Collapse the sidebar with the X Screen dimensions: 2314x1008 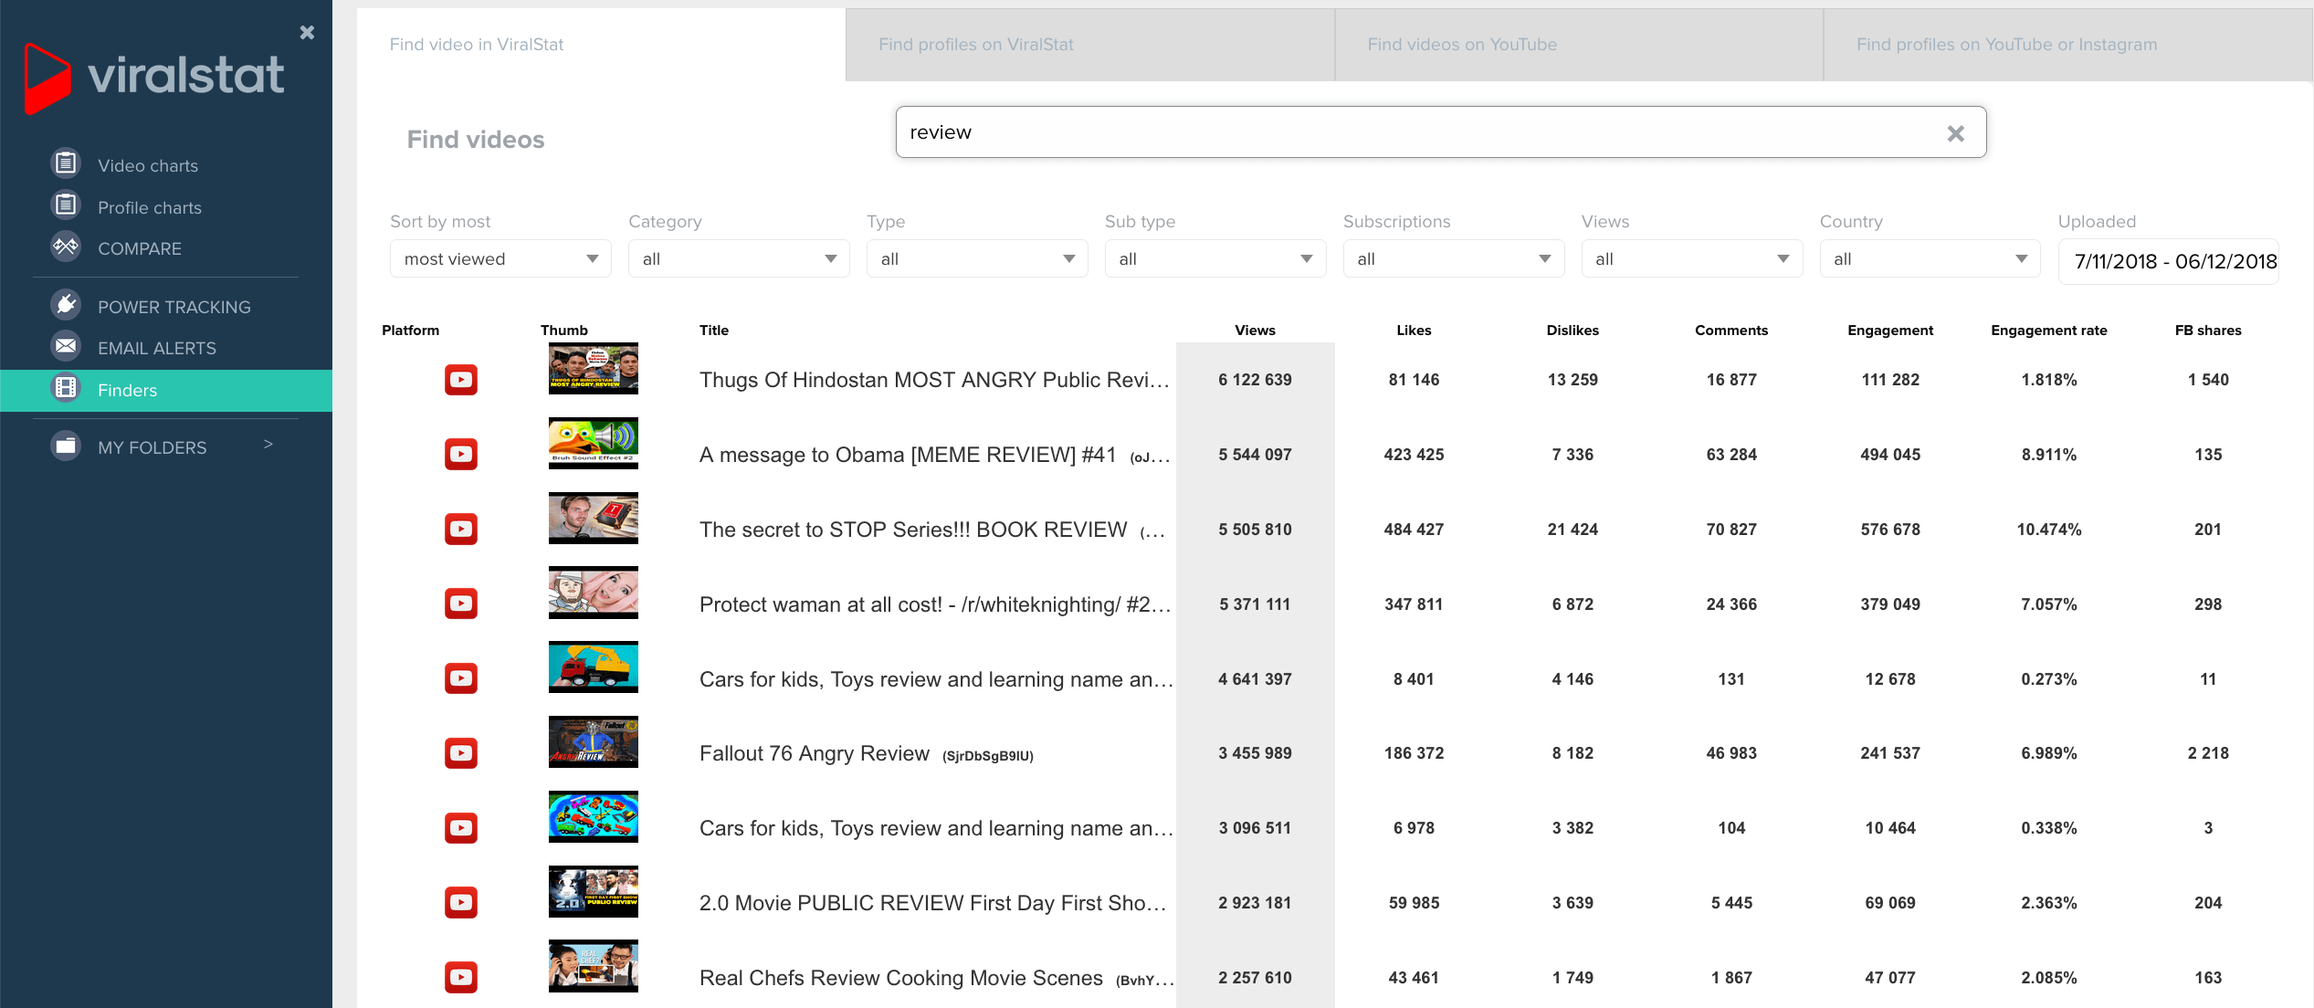307,32
